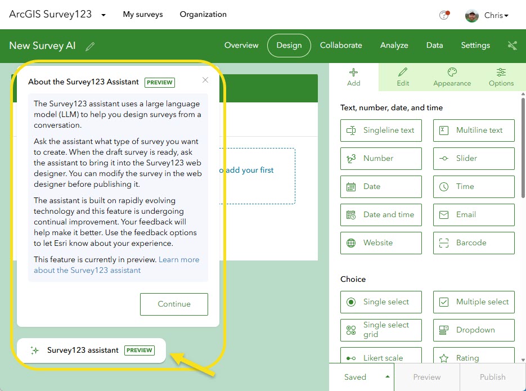Click the Publish button
This screenshot has width=526, height=391.
click(492, 377)
